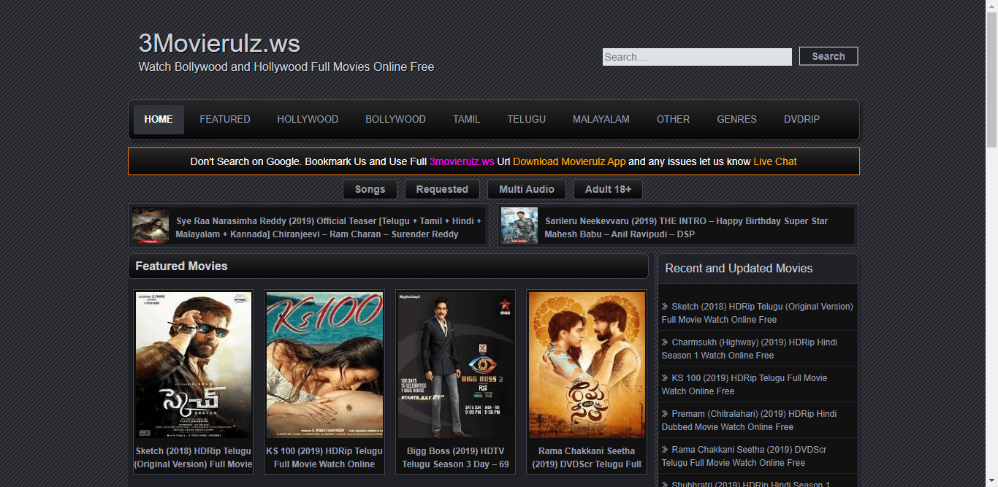The image size is (998, 487).
Task: Select the TELUGU menu item
Action: pyautogui.click(x=527, y=119)
